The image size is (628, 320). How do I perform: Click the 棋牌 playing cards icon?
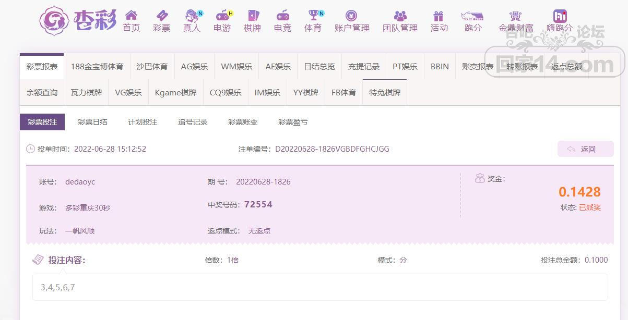253,16
